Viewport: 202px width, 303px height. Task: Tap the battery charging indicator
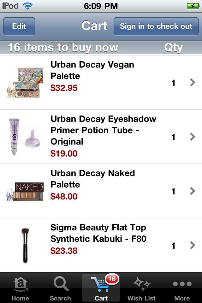[x=193, y=6]
